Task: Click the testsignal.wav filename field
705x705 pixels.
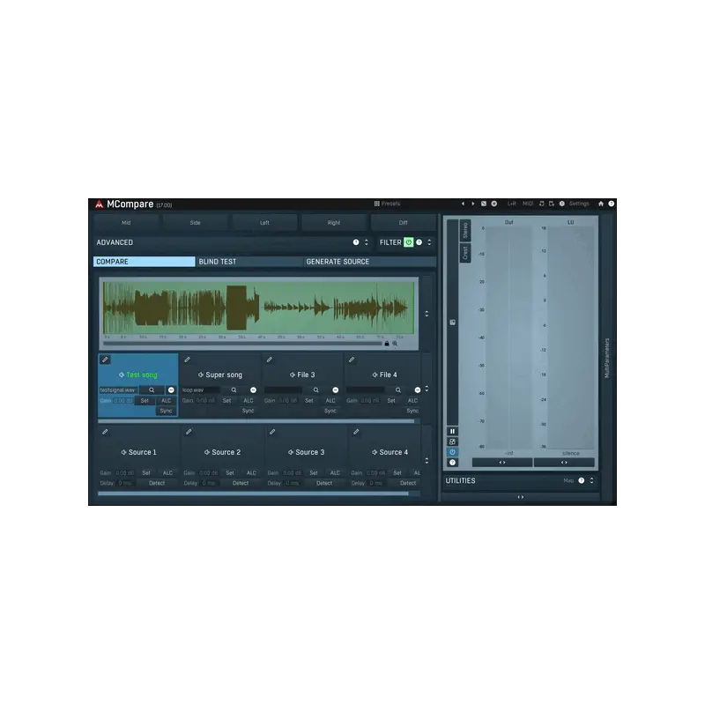Action: point(118,390)
